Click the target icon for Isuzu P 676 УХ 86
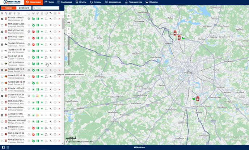The height and width of the screenshot is (150, 249). (29, 96)
